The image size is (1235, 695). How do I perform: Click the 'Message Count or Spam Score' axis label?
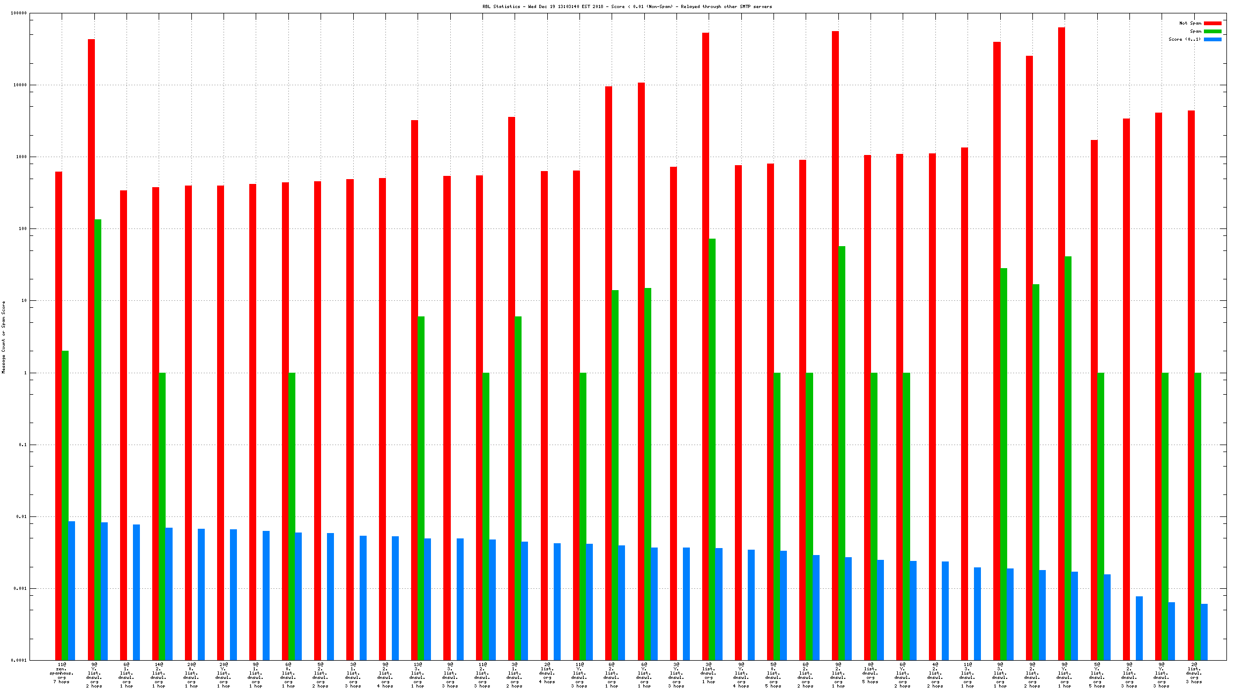[x=3, y=337]
